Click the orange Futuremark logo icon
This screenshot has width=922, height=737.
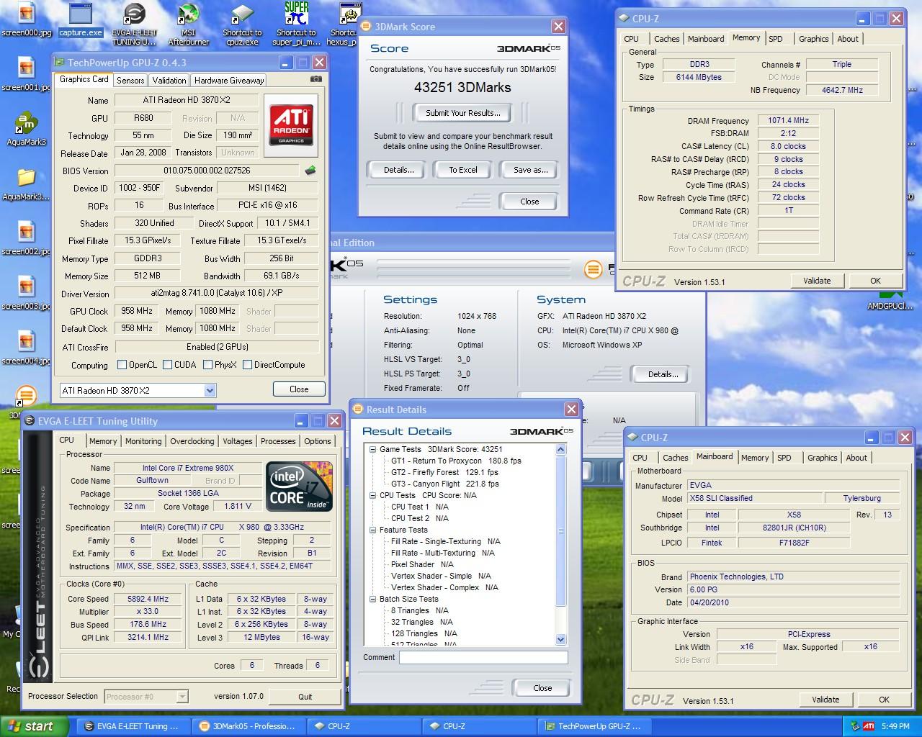pyautogui.click(x=593, y=270)
